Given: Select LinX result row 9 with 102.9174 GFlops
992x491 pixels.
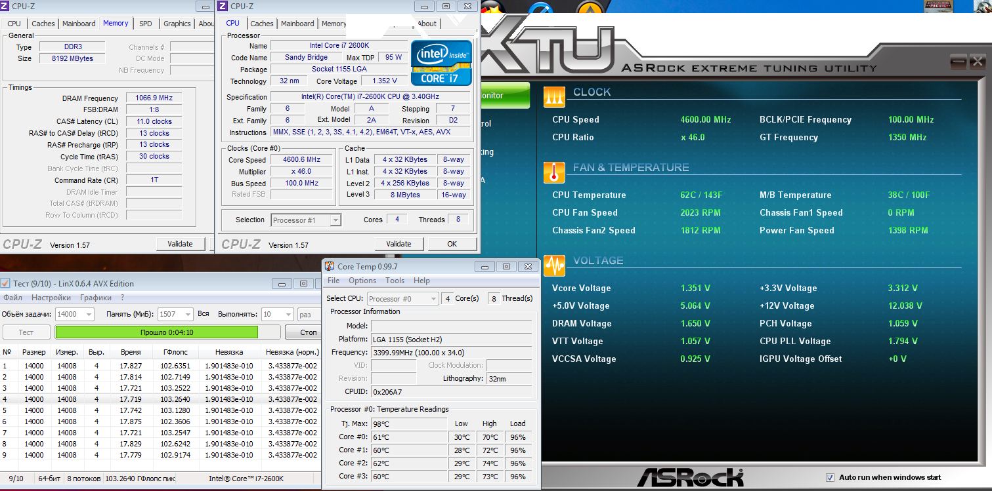Looking at the screenshot, I should 161,455.
